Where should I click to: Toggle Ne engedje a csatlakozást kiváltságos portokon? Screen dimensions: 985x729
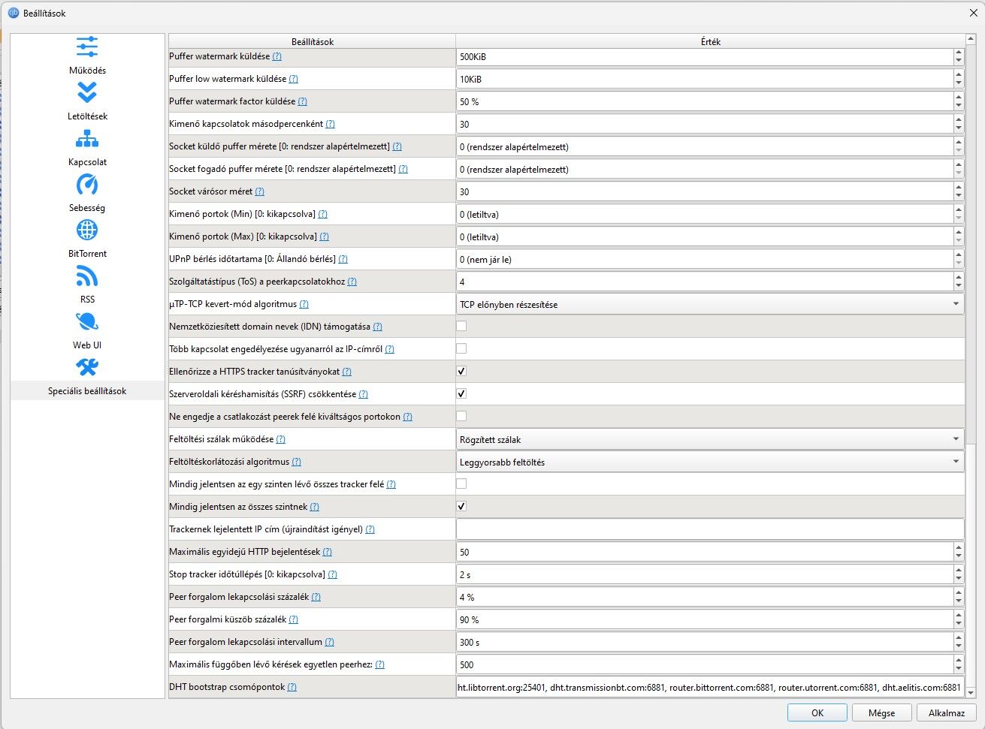[461, 416]
